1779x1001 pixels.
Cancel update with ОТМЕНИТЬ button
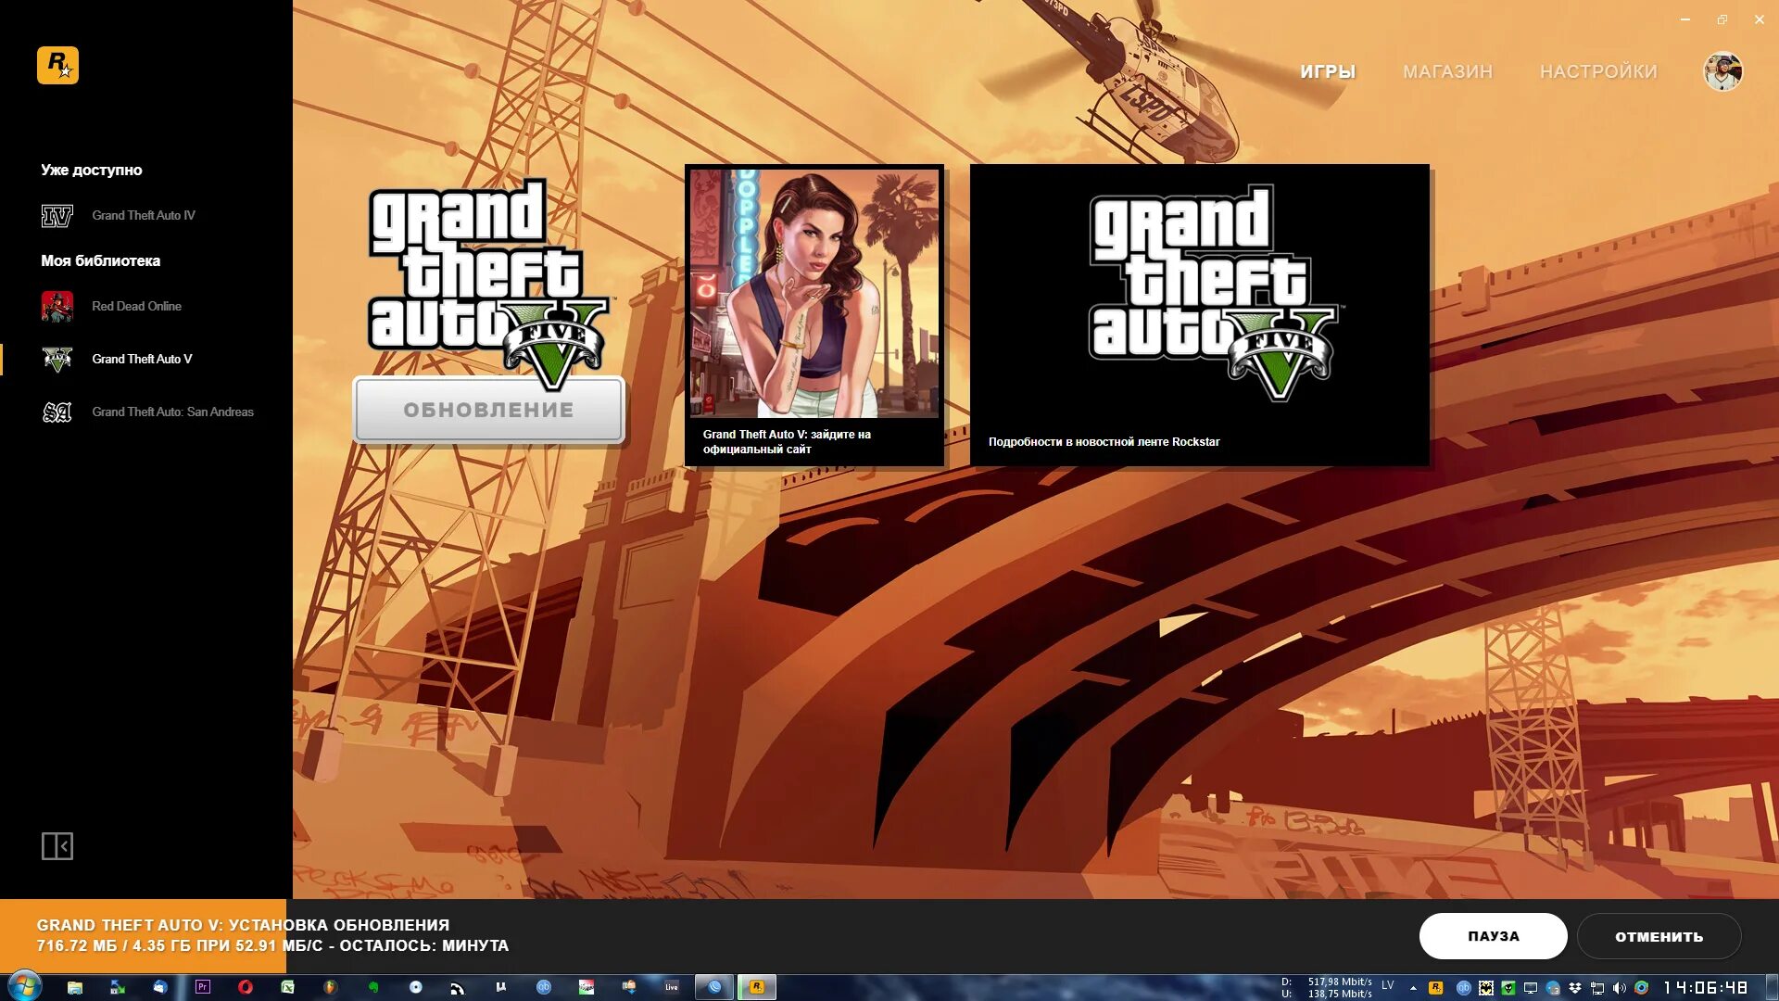1659,936
